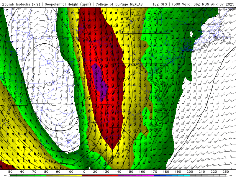Click the 110 label on the color scale
This screenshot has width=236, height=177.
click(x=82, y=172)
